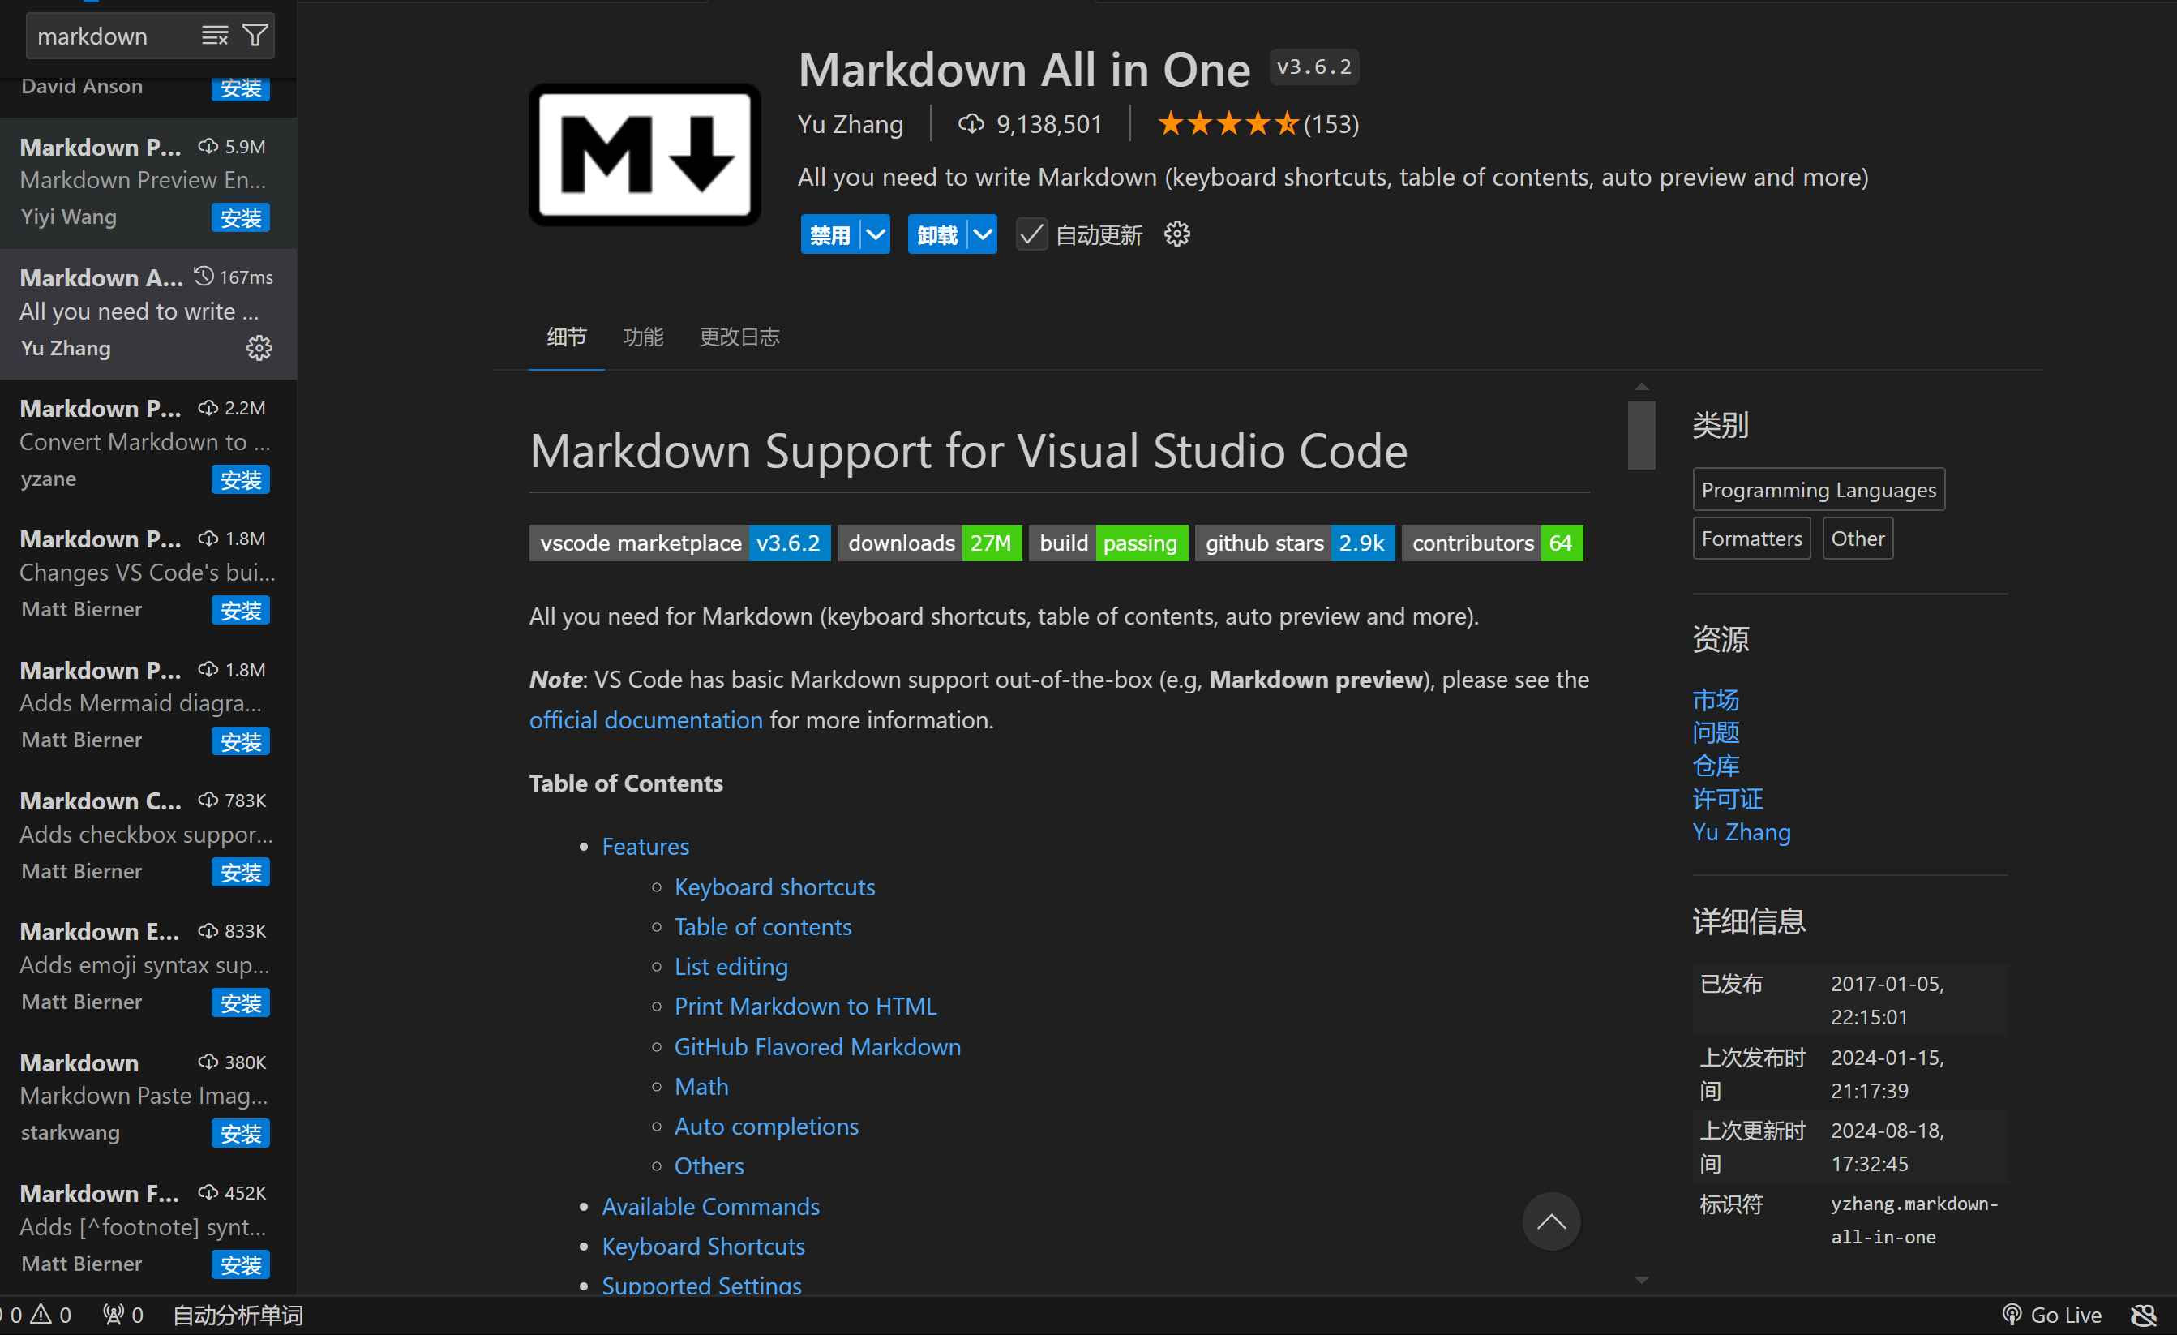2177x1335 pixels.
Task: Clear extension search results icon
Action: click(x=215, y=36)
